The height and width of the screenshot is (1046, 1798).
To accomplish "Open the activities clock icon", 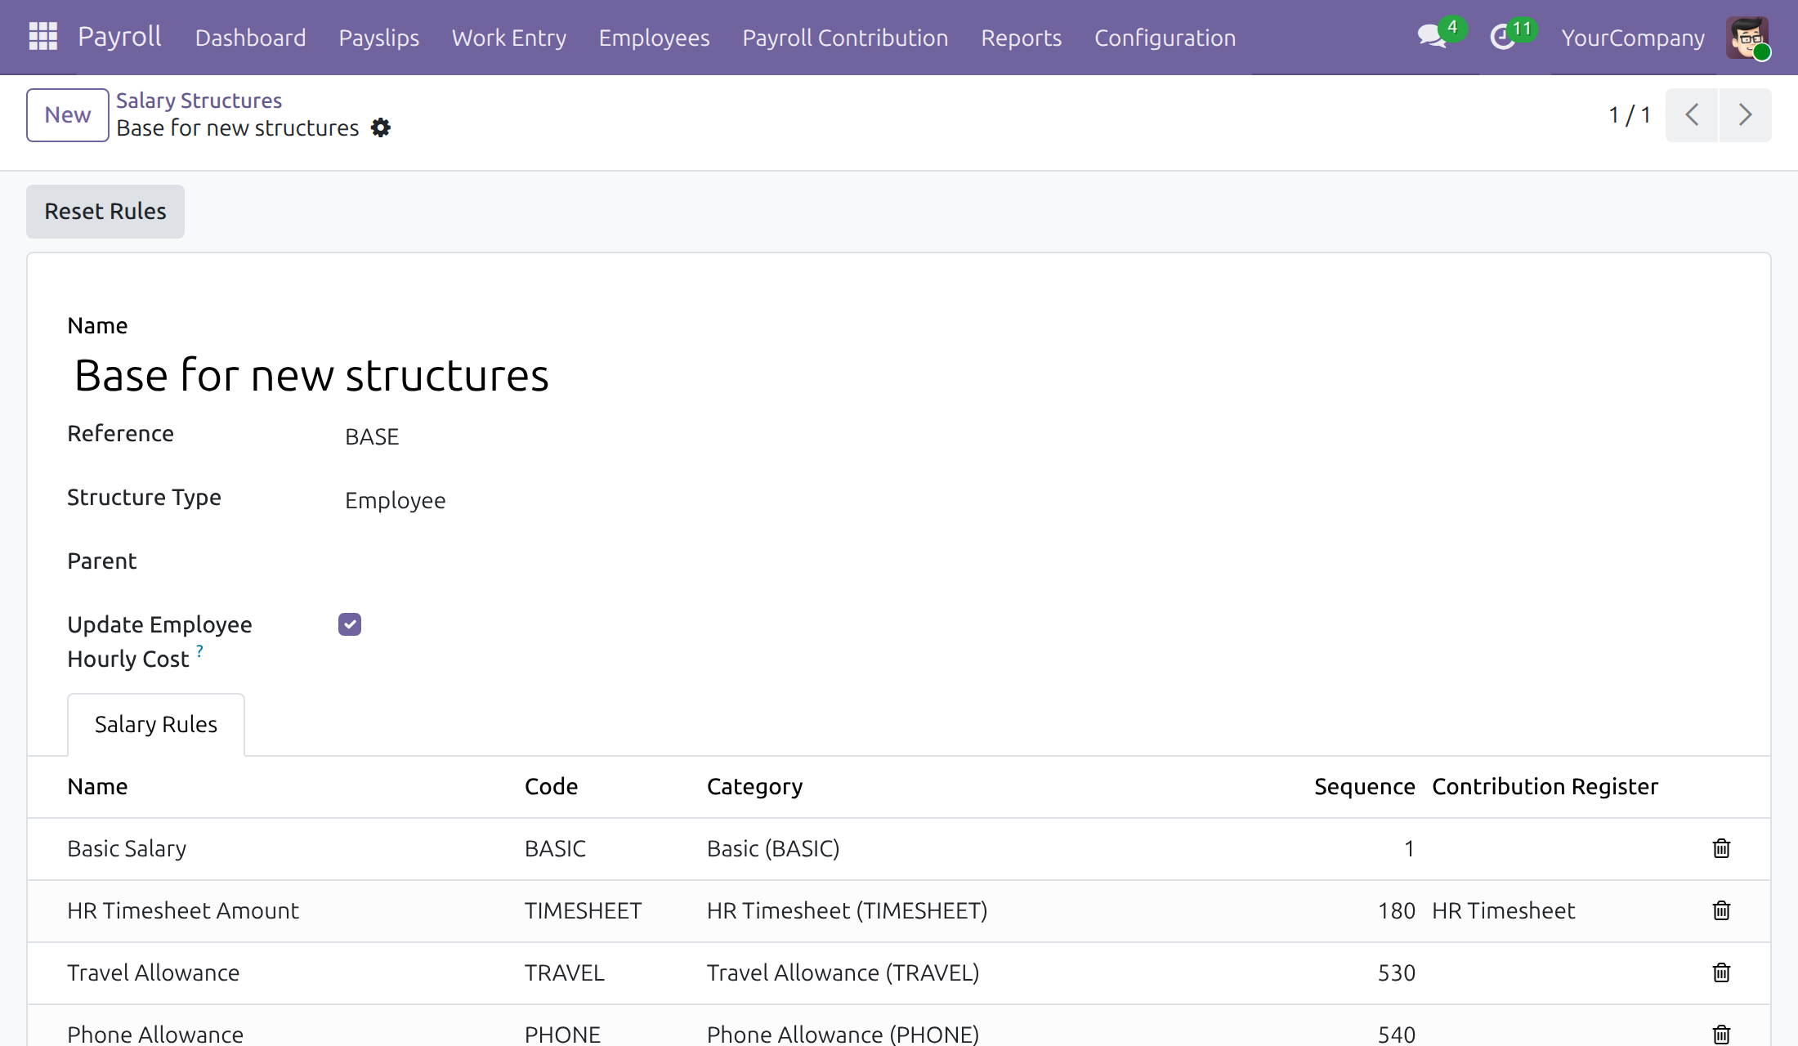I will pyautogui.click(x=1503, y=37).
